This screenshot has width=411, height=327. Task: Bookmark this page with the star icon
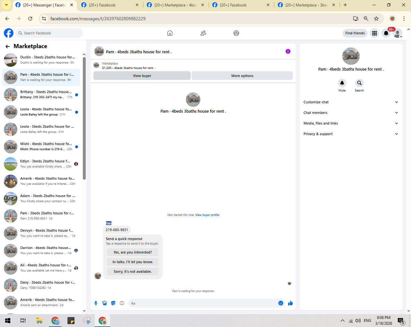[x=376, y=19]
